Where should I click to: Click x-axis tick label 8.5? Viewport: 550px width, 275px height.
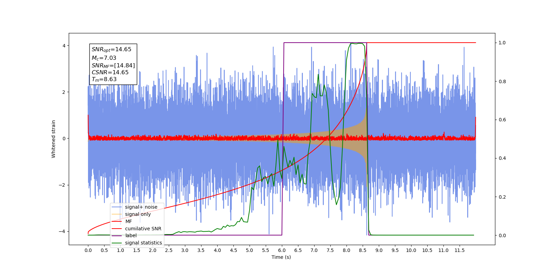363,250
